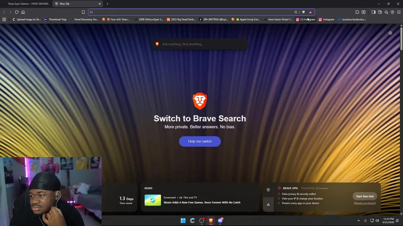This screenshot has width=403, height=226.
Task: Open the bookmarks apps grid icon
Action: point(4,19)
